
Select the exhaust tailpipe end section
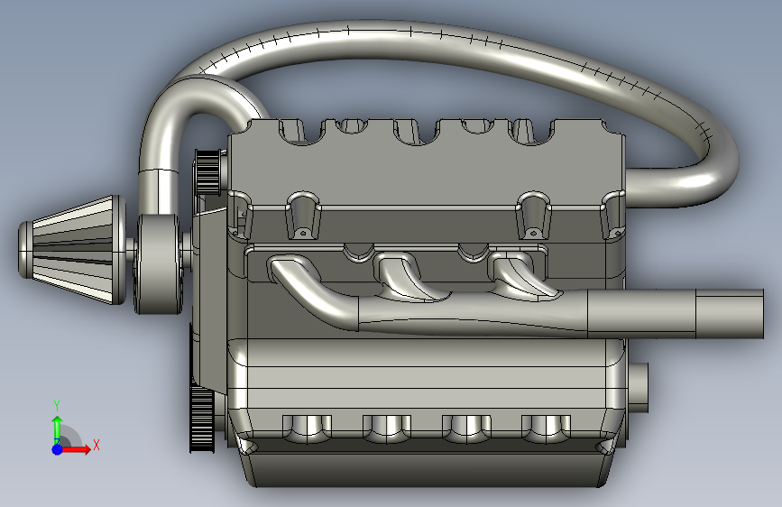pos(729,314)
